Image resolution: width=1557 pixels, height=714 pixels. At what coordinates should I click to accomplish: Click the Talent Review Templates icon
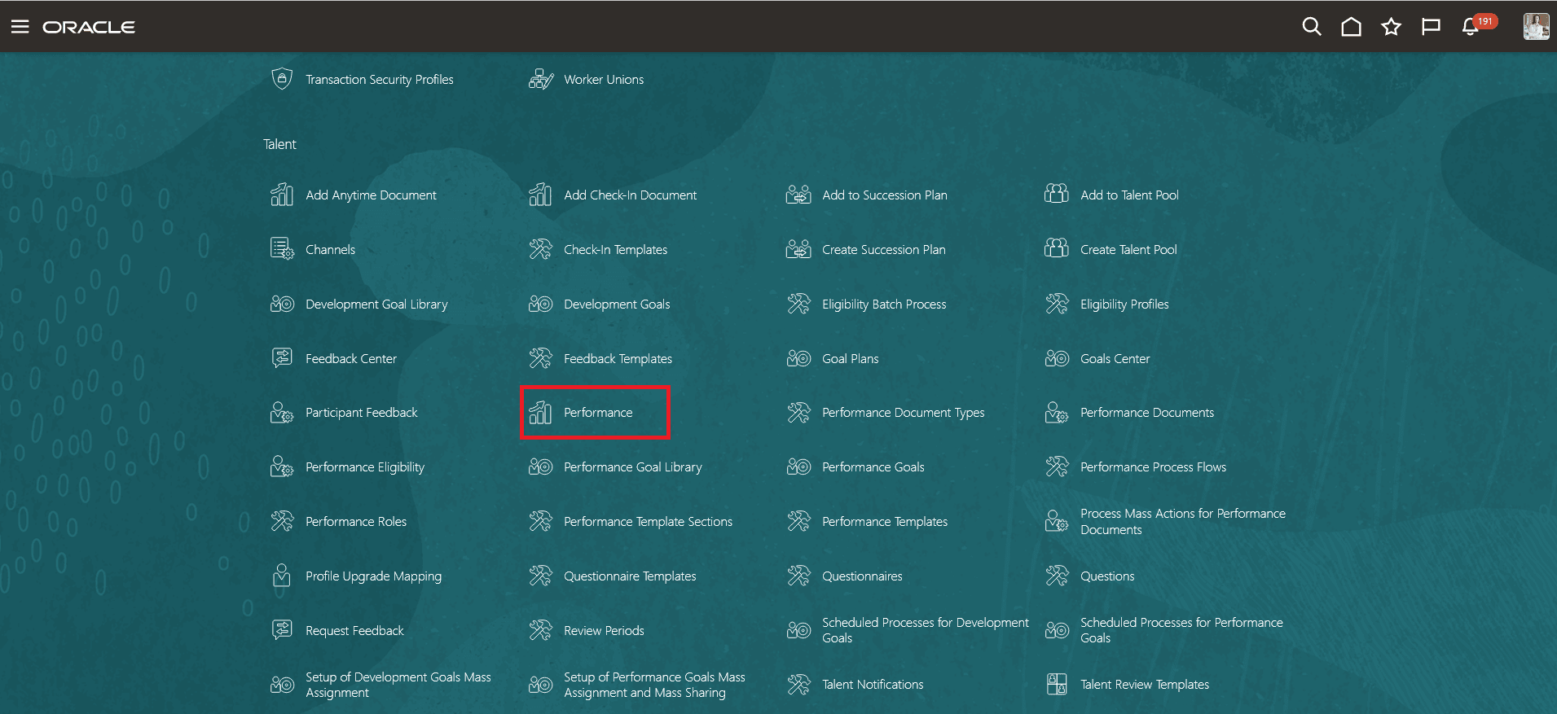[x=1057, y=684]
